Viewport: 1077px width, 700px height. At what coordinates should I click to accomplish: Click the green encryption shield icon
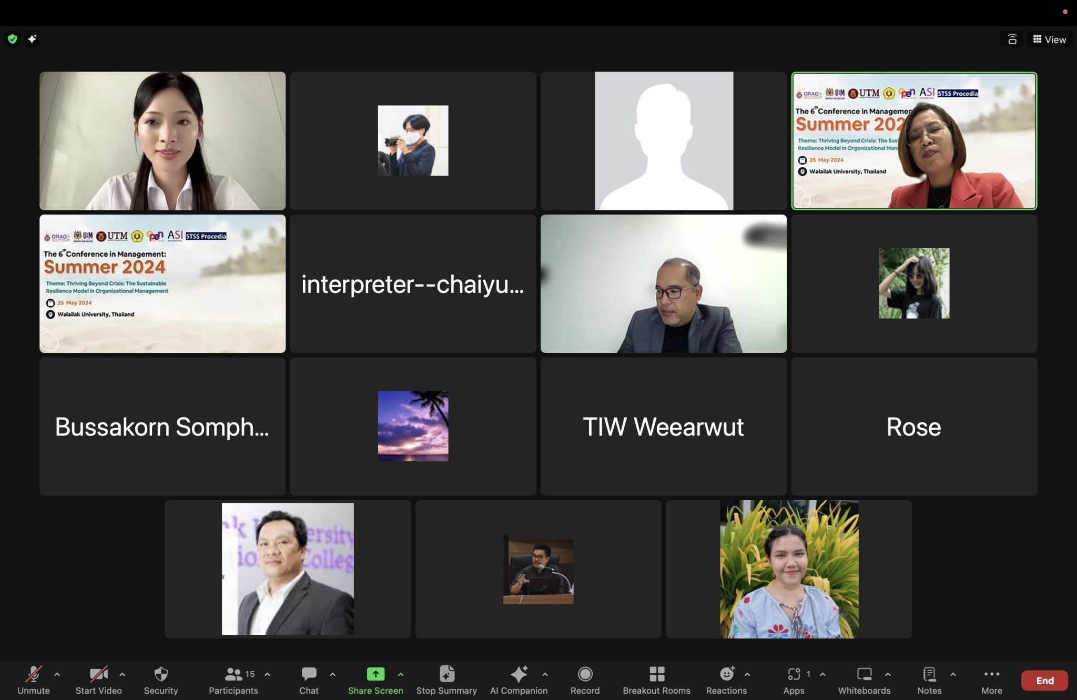click(x=13, y=39)
